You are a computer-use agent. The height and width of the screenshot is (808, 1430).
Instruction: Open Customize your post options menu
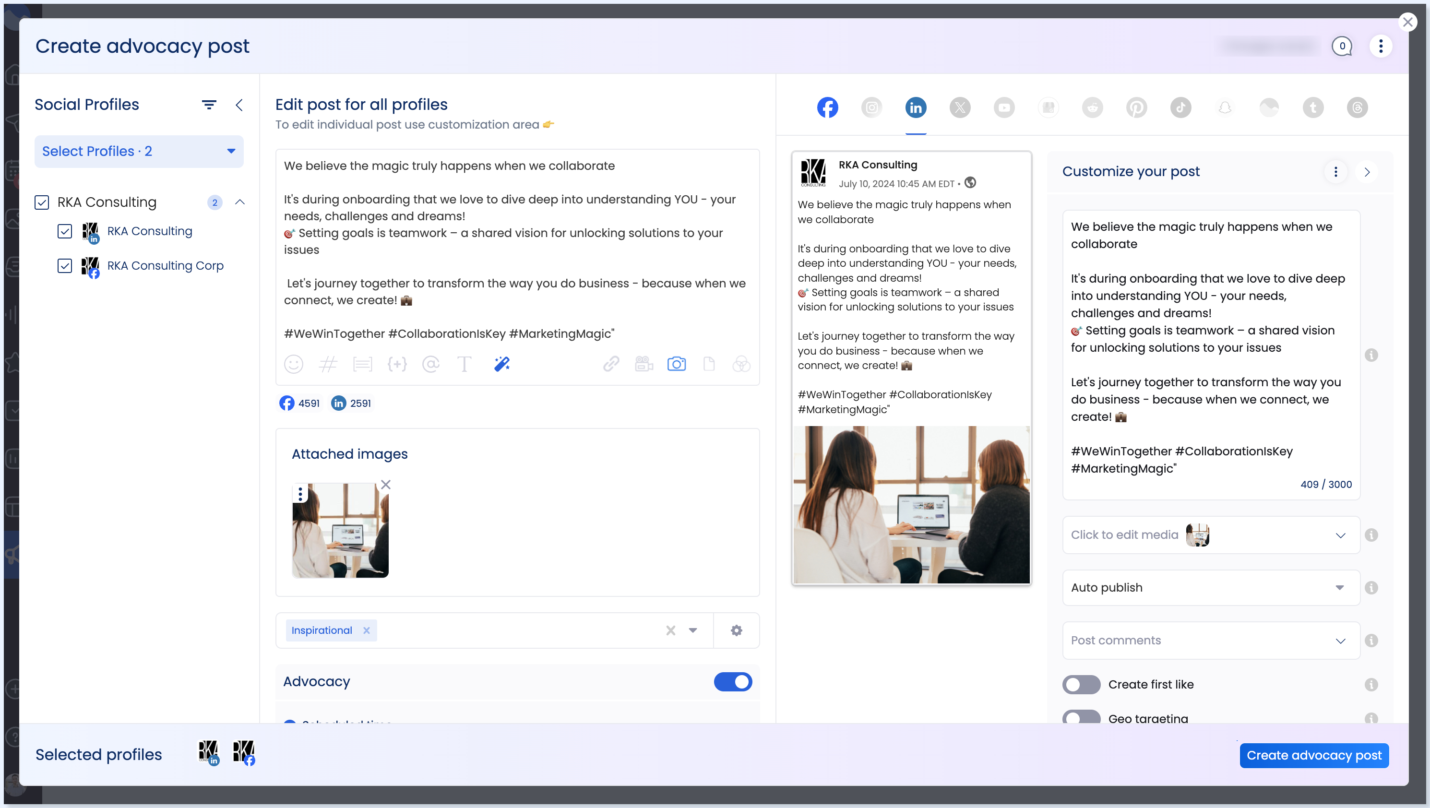click(x=1335, y=172)
